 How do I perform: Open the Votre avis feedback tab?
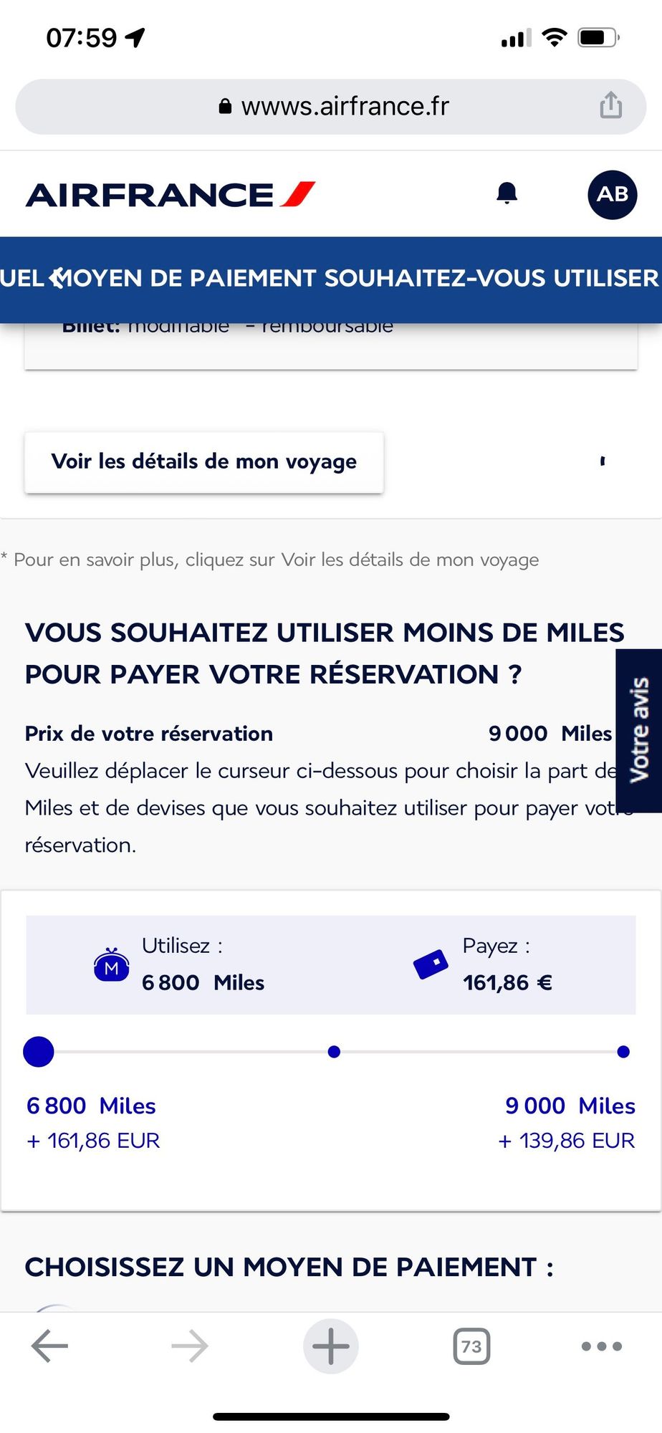coord(638,730)
